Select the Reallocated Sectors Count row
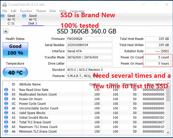 click(x=84, y=94)
